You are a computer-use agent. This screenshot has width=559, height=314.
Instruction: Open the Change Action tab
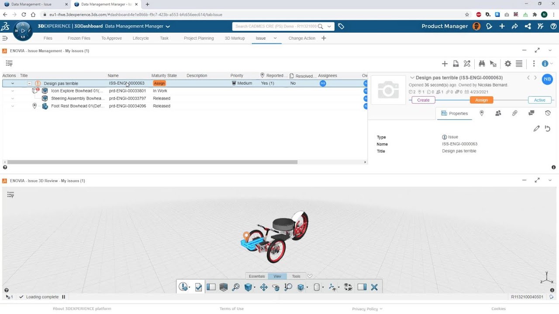[302, 38]
